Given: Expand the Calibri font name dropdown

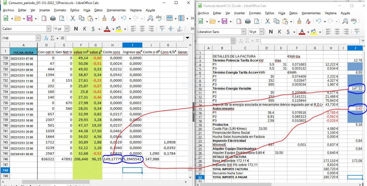Looking at the screenshot, I should tap(49, 29).
